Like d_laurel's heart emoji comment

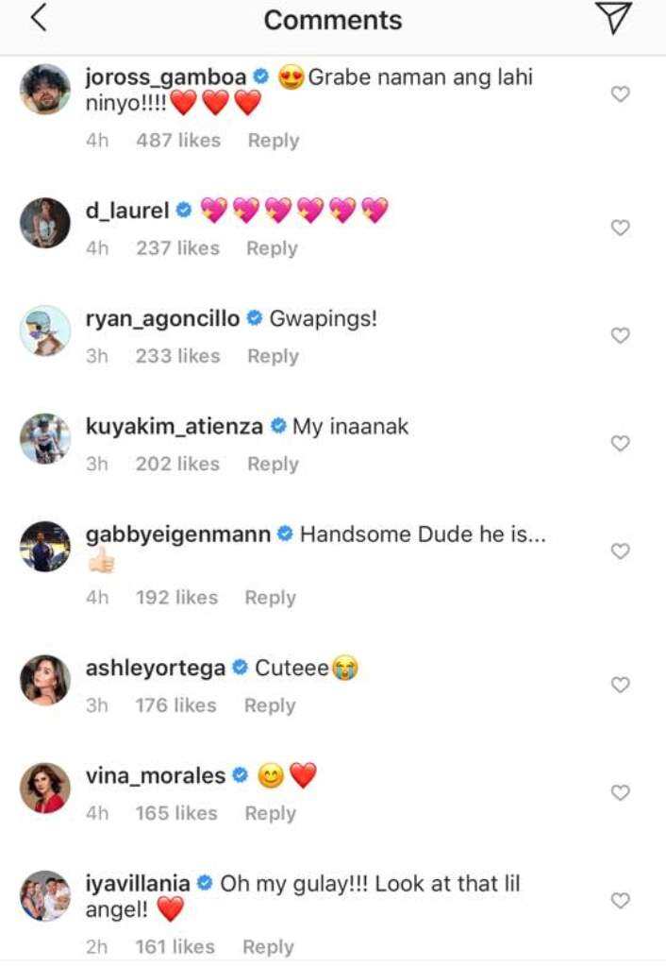click(x=621, y=228)
